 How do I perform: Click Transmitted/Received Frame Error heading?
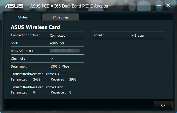[37, 87]
